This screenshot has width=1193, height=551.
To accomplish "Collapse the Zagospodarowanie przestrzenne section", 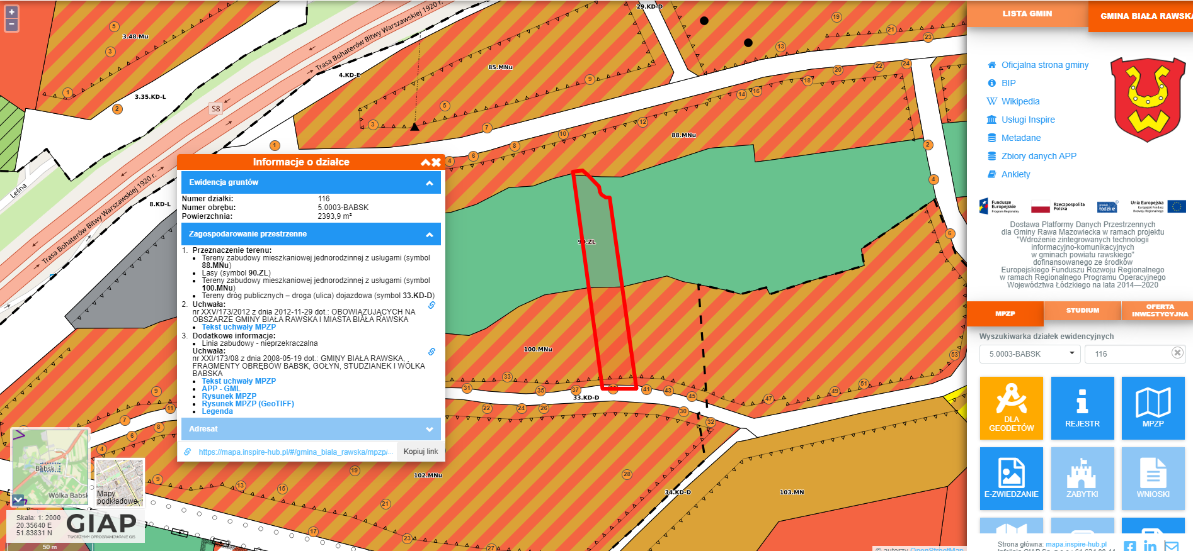I will (x=430, y=235).
